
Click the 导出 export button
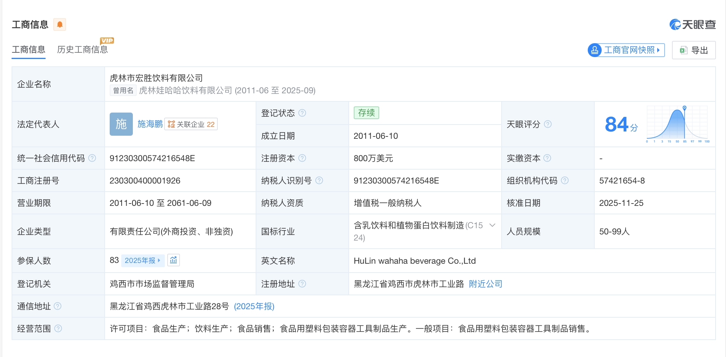[x=694, y=50]
